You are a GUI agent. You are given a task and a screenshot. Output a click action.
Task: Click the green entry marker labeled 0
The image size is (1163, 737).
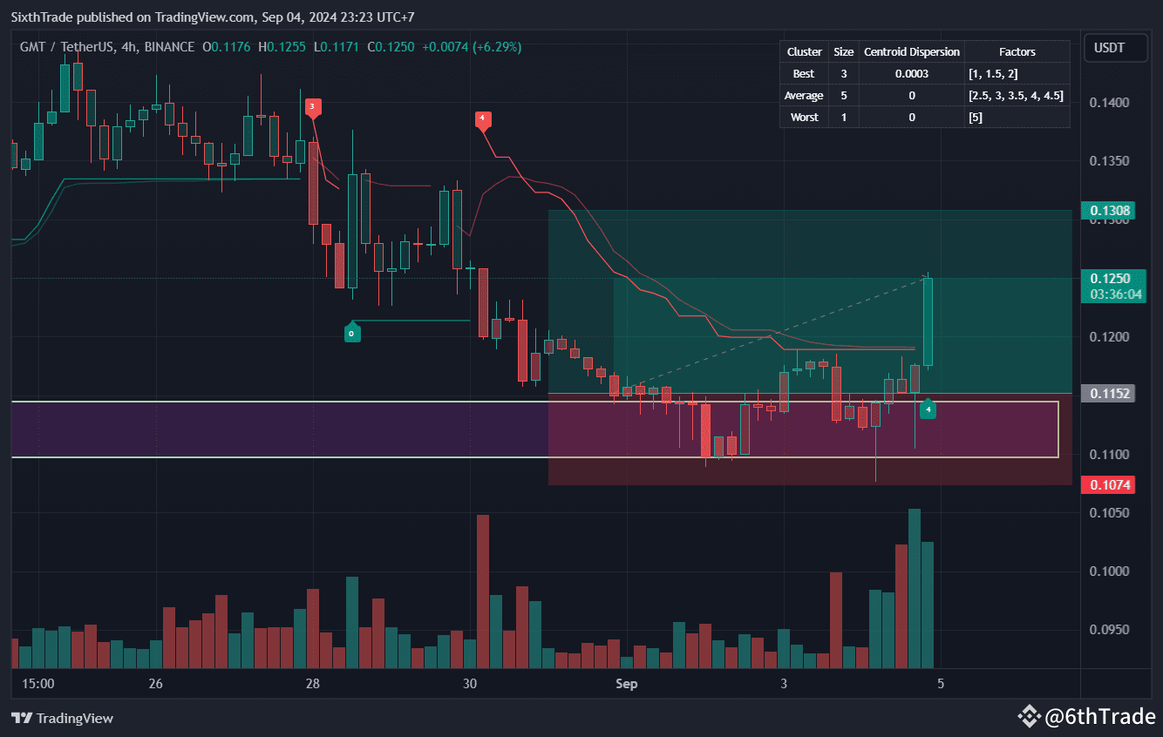(351, 332)
